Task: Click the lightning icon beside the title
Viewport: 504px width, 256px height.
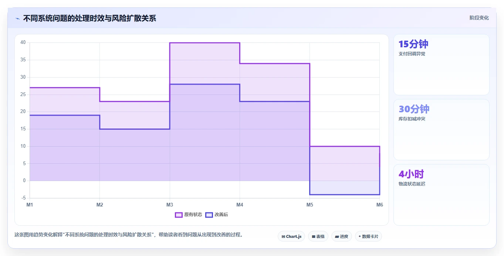Action: tap(17, 18)
